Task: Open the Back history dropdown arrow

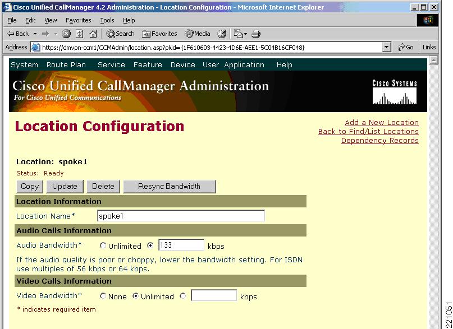Action: pos(35,34)
